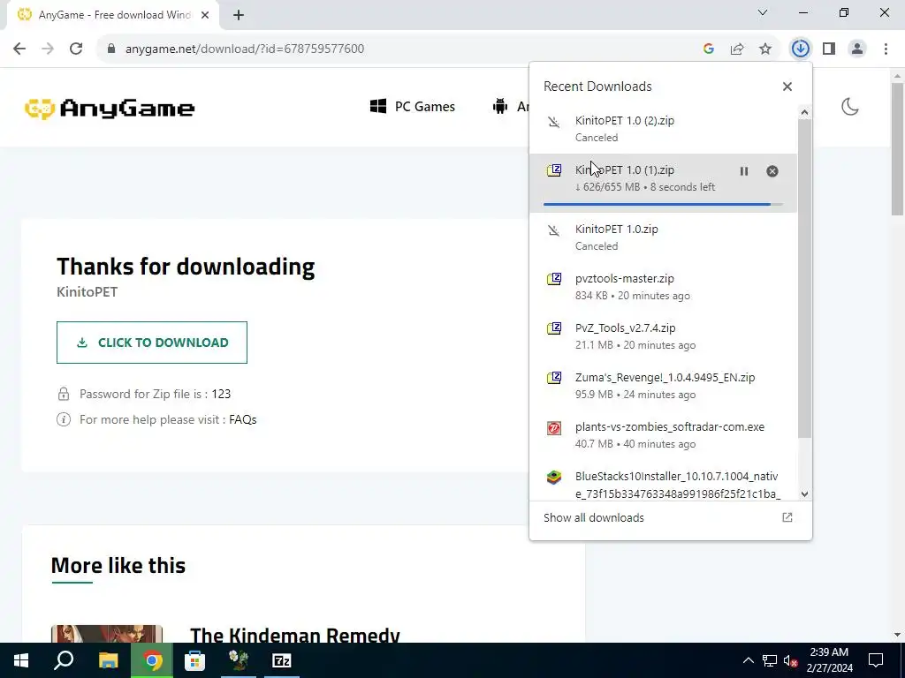Click the share page icon
The height and width of the screenshot is (678, 905).
(737, 49)
